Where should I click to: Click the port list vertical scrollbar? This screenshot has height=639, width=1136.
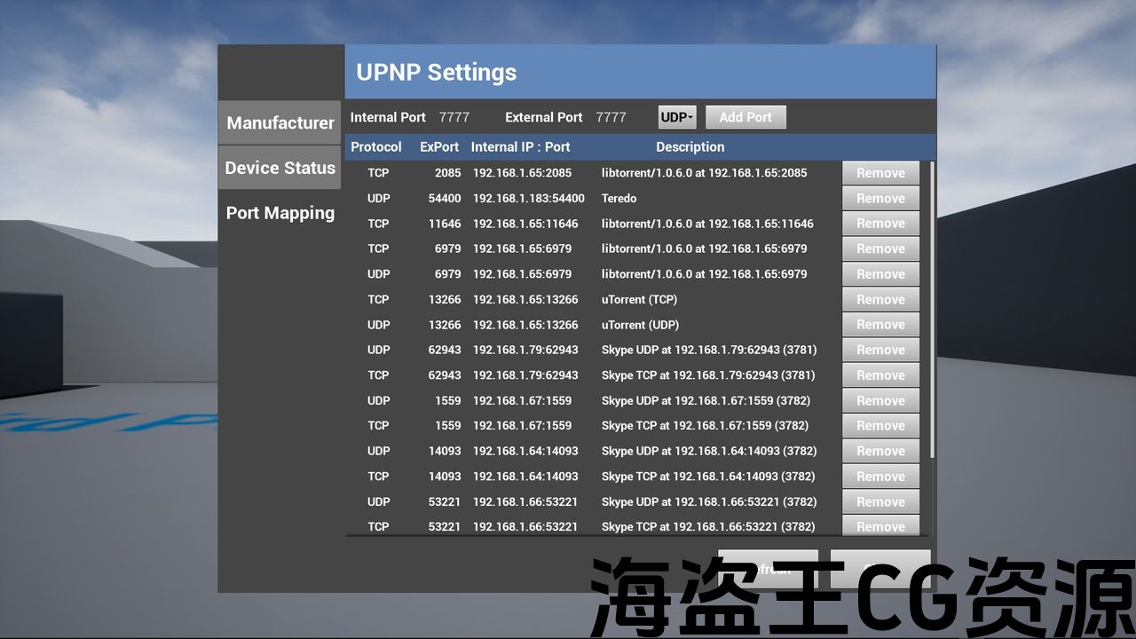pos(931,311)
